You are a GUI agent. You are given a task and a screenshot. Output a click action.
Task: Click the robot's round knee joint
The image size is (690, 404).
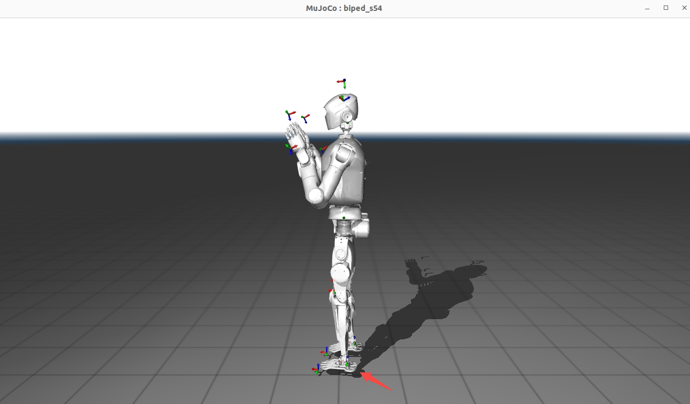[340, 273]
